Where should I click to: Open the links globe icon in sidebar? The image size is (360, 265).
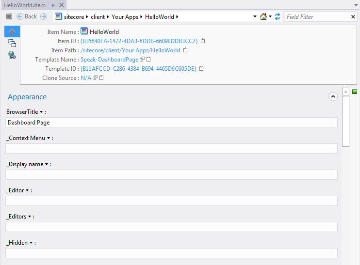[x=12, y=55]
